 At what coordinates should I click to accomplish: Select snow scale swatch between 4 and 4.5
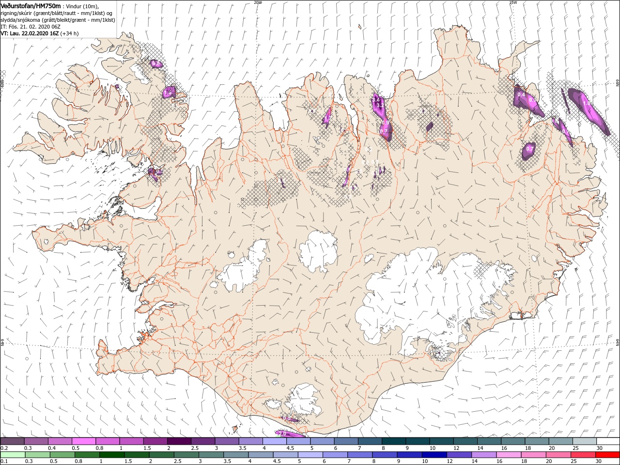tap(274, 441)
